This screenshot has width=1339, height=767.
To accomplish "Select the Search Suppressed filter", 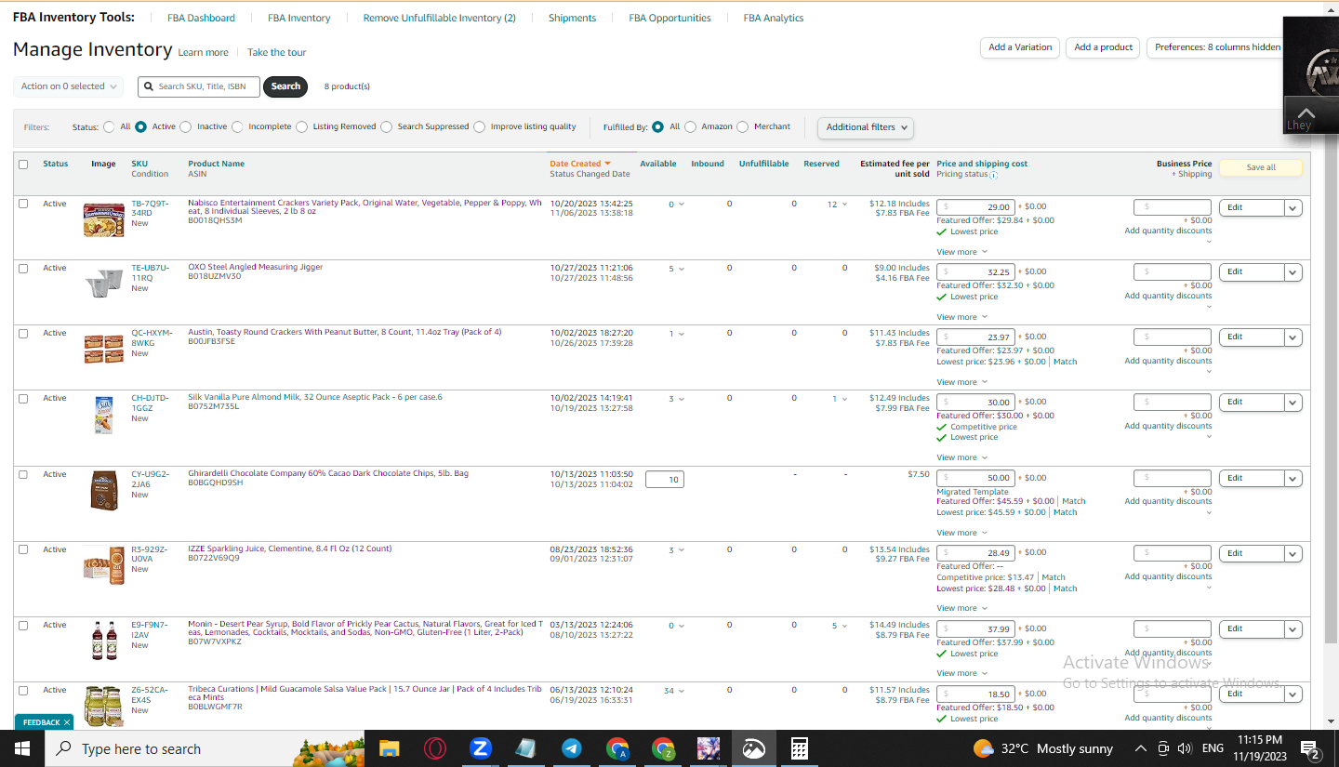I will pyautogui.click(x=386, y=126).
